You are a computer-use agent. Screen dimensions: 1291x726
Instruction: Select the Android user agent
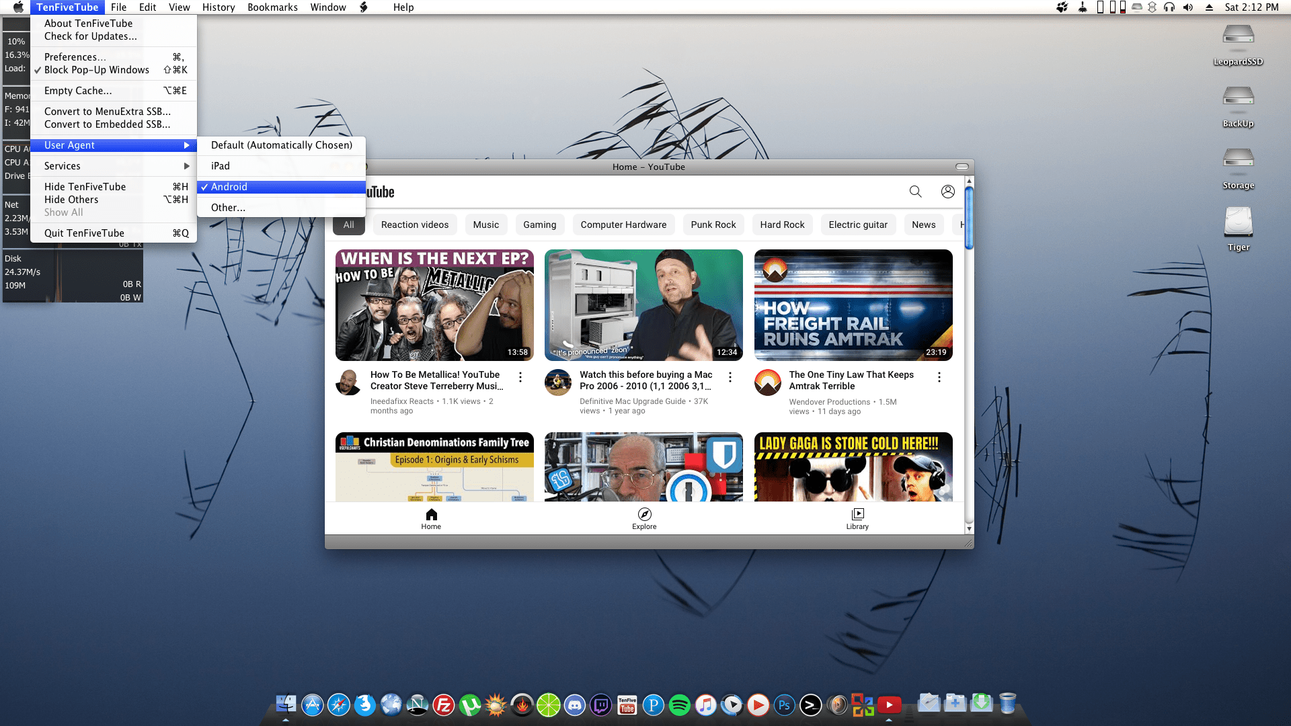point(281,187)
